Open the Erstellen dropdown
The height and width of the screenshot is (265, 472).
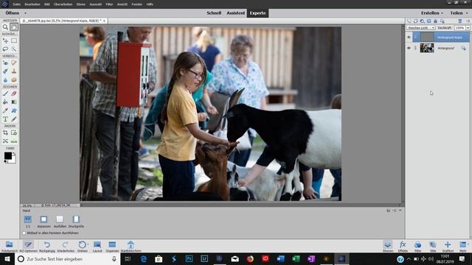432,13
